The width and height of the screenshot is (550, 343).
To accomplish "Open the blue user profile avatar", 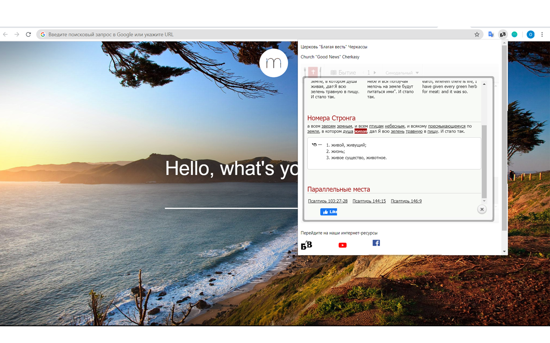I will [x=531, y=34].
